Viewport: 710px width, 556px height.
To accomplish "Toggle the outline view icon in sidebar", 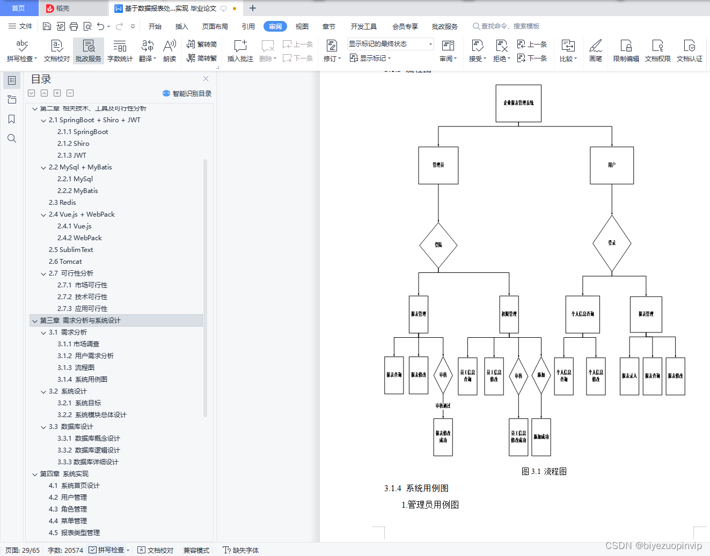I will pyautogui.click(x=12, y=80).
